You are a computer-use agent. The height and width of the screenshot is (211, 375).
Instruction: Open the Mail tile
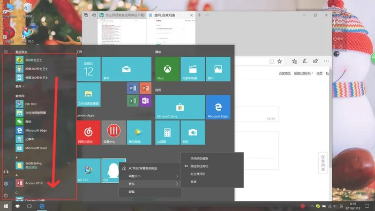[x=126, y=69]
